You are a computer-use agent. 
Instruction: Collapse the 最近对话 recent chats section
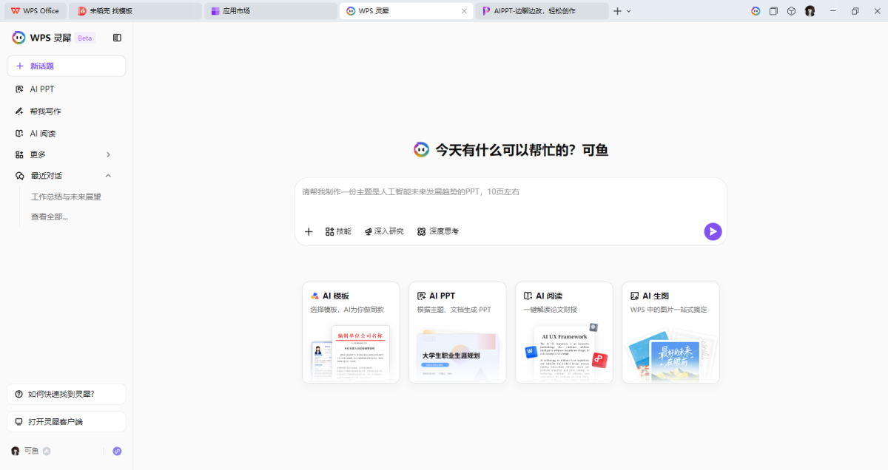[108, 176]
